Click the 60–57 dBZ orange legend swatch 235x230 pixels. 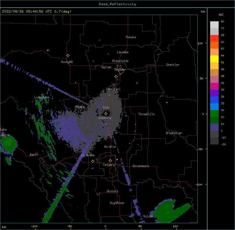(214, 45)
